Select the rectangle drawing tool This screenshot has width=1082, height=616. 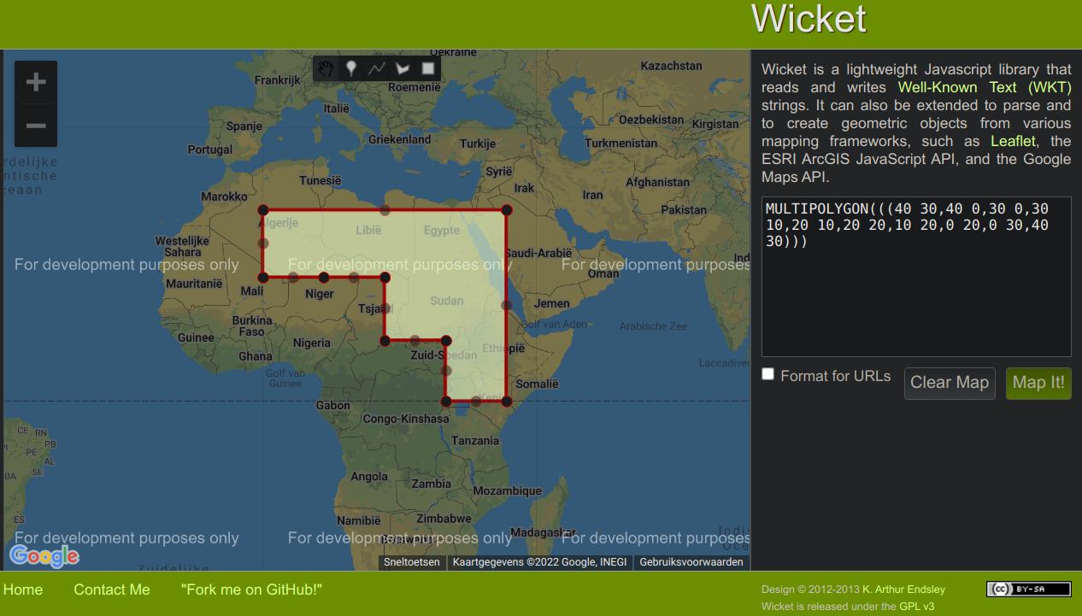(428, 68)
